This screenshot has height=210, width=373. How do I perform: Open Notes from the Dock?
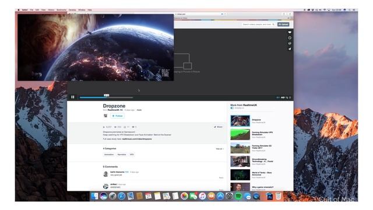[x=157, y=196]
